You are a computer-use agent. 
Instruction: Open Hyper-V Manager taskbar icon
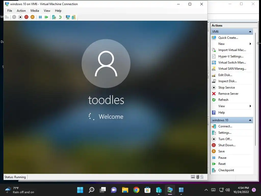pyautogui.click(x=159, y=190)
